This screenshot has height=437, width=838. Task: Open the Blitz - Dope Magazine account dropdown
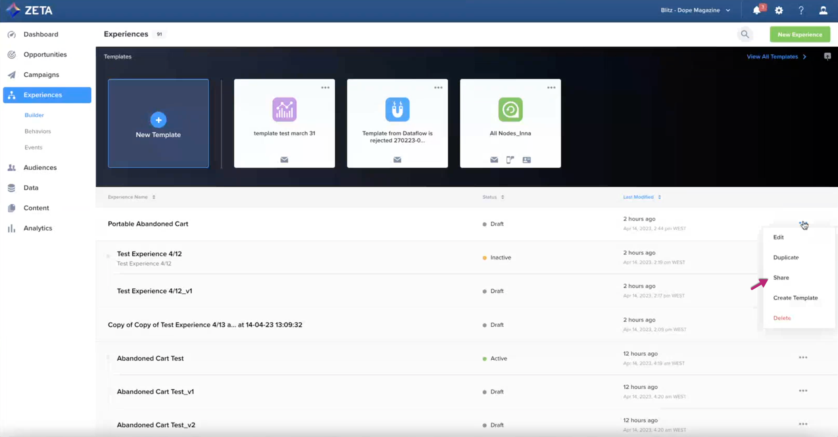point(695,10)
